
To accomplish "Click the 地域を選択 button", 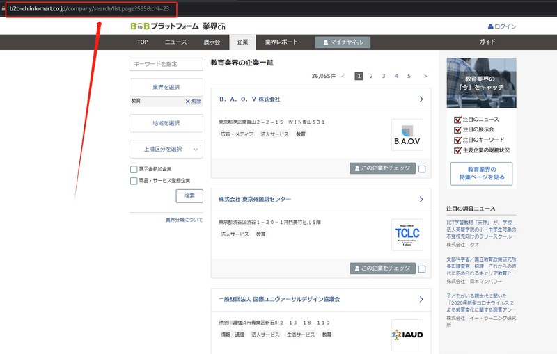I will [166, 123].
